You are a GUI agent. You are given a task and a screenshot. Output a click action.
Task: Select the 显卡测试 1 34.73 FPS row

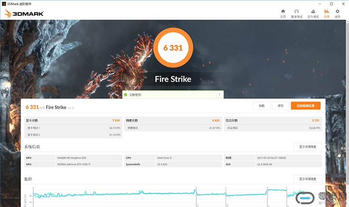tap(73, 128)
